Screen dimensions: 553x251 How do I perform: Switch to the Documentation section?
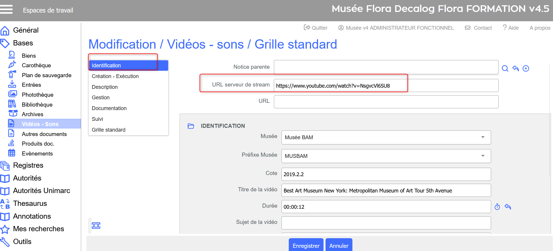(109, 108)
